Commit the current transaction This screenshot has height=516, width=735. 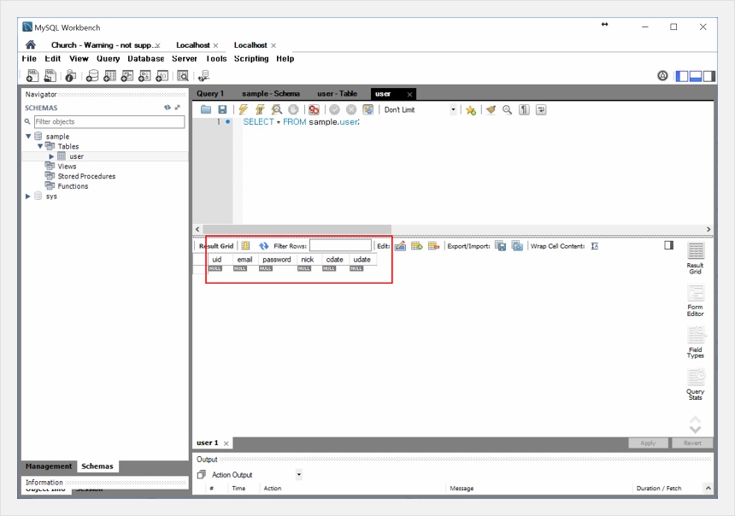(x=334, y=109)
